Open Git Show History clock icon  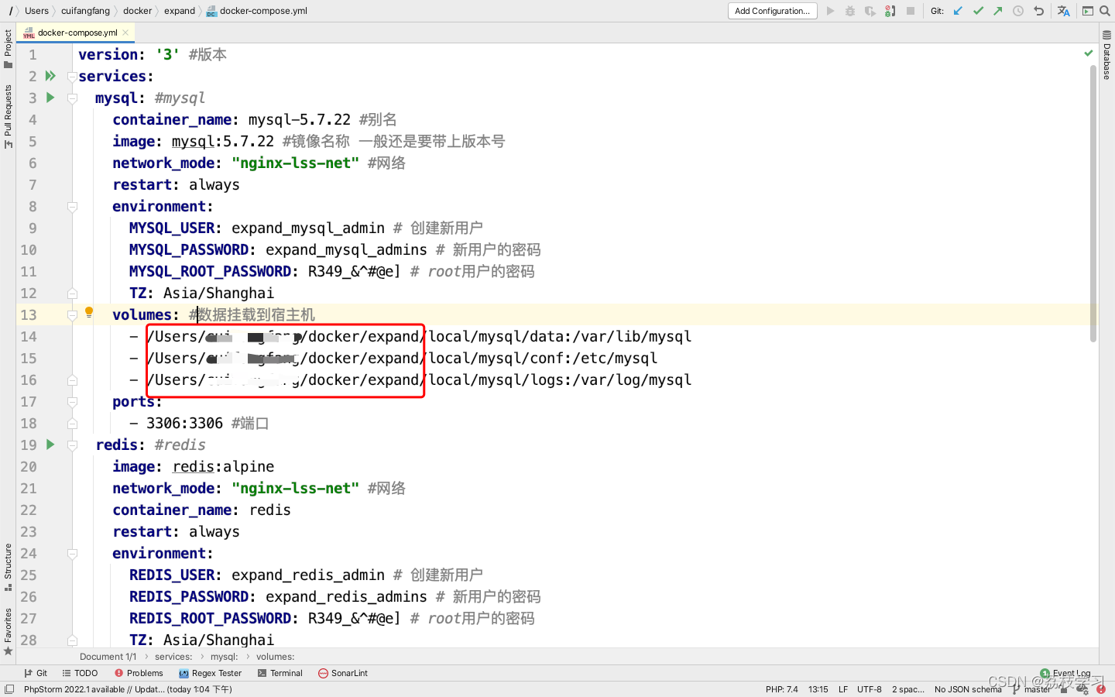[x=1018, y=11]
